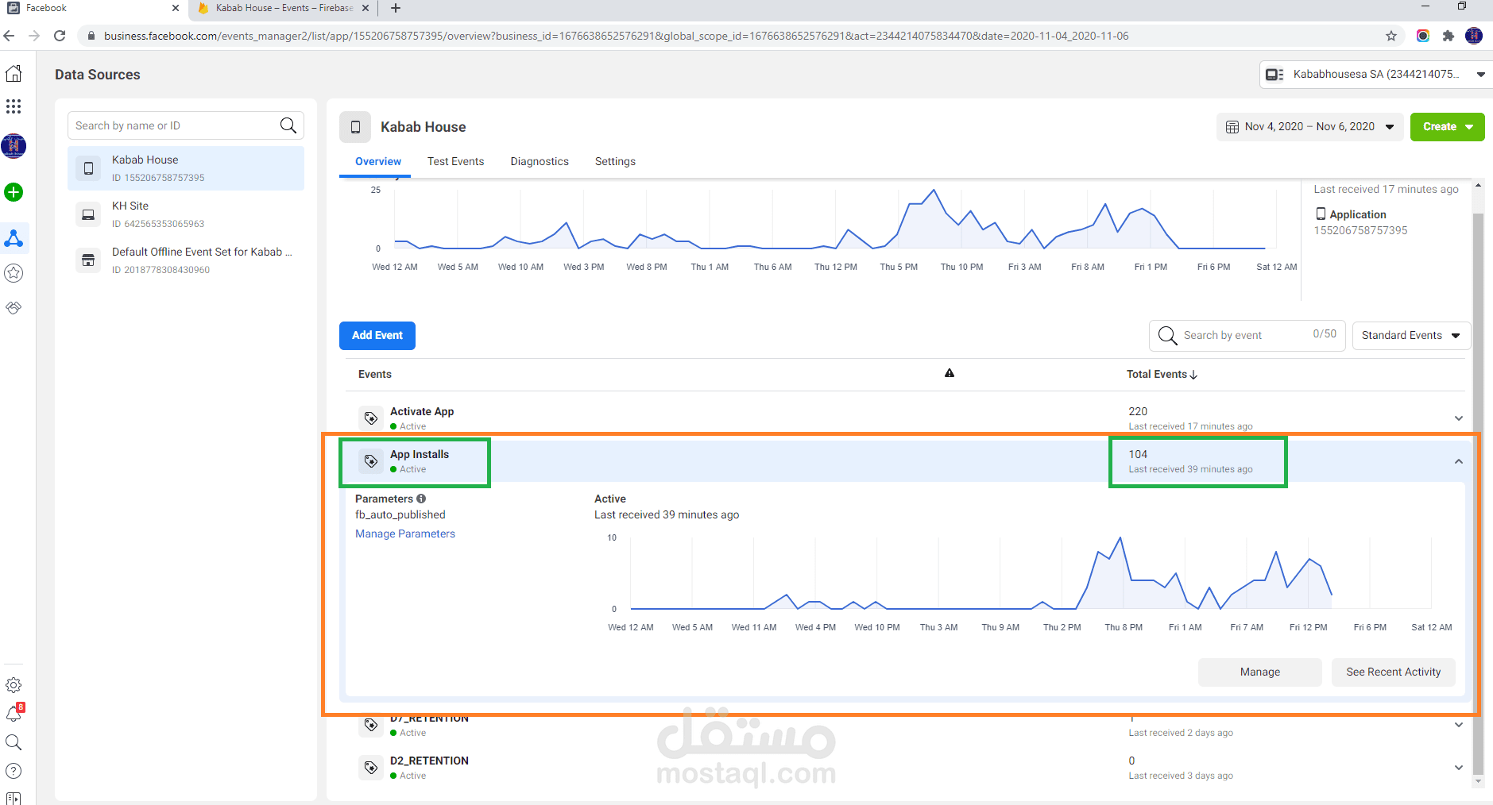
Task: Click the 104 total for App Installs
Action: click(1138, 454)
